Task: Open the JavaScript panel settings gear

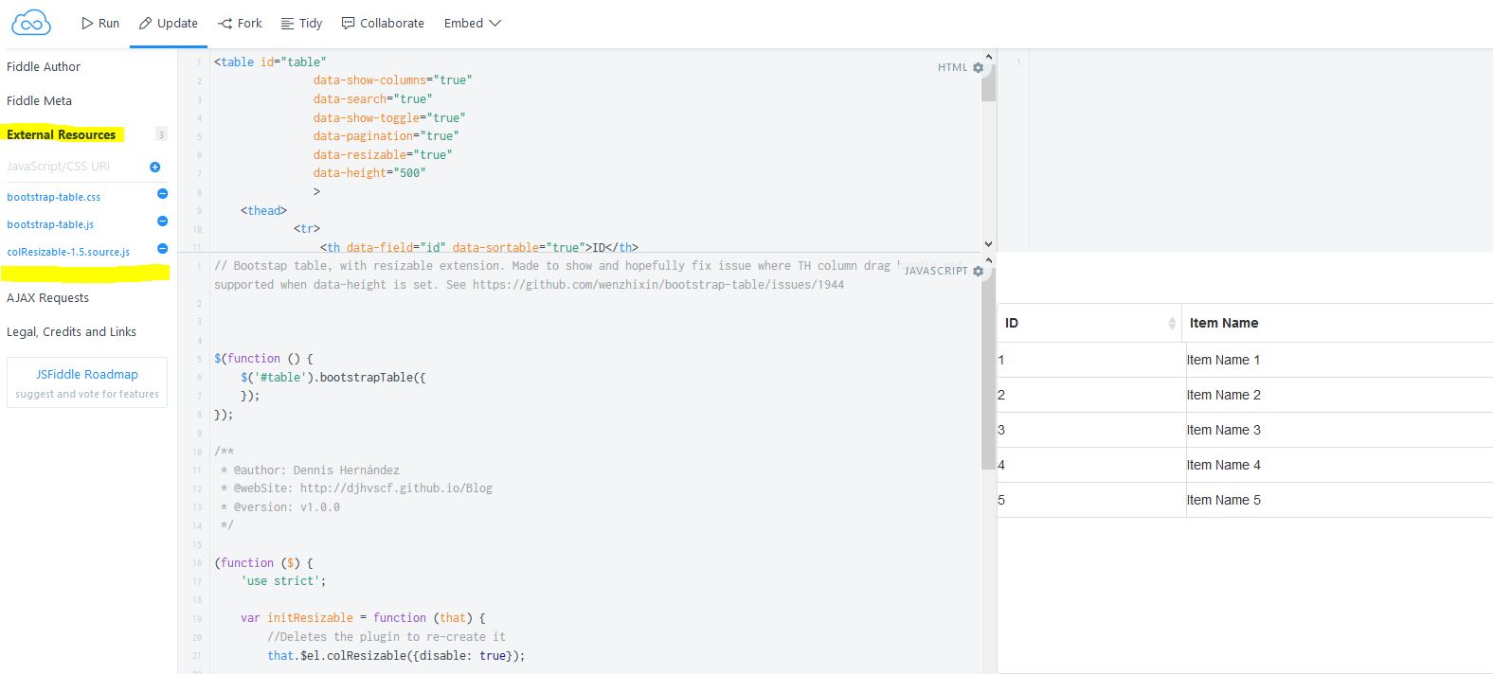Action: pos(979,271)
